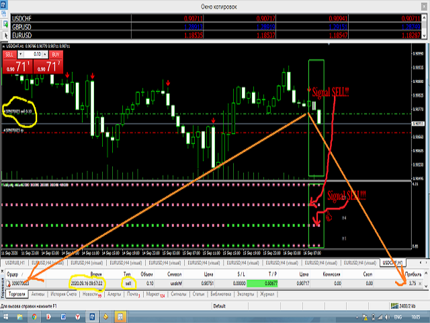Sort orders by the Ордер column header
The width and height of the screenshot is (430, 323).
point(12,274)
